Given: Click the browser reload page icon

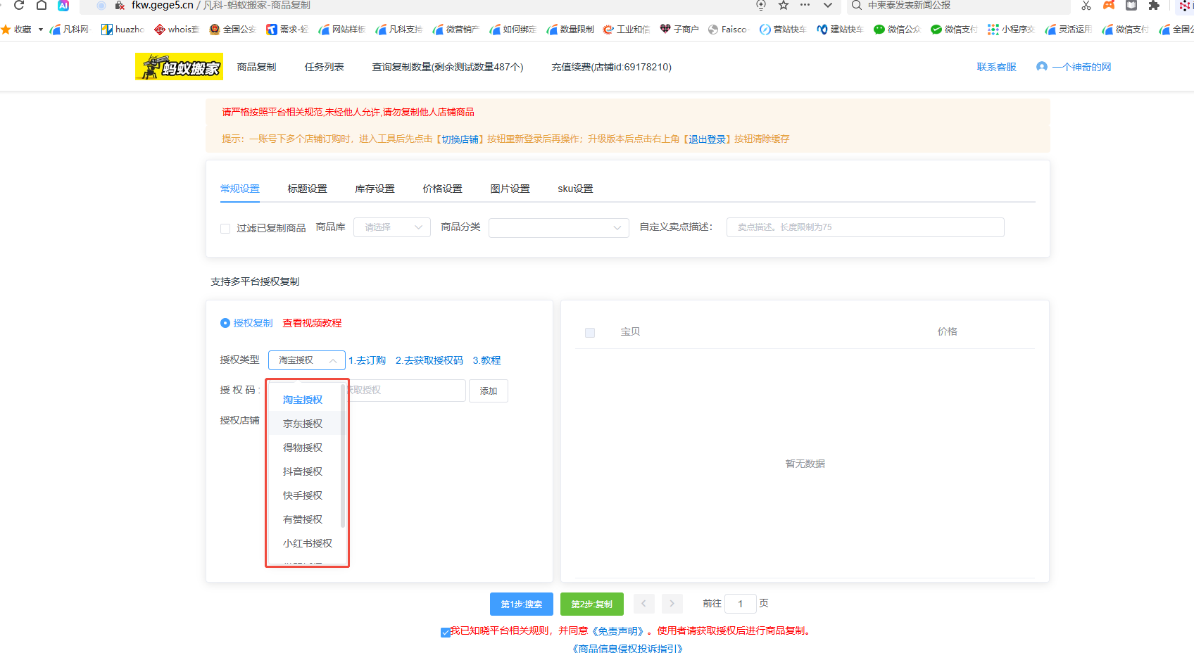Looking at the screenshot, I should coord(19,6).
